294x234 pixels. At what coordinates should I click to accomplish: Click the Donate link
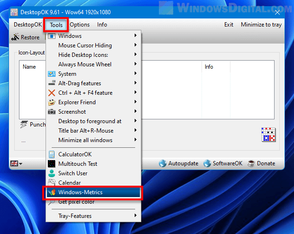[266, 163]
